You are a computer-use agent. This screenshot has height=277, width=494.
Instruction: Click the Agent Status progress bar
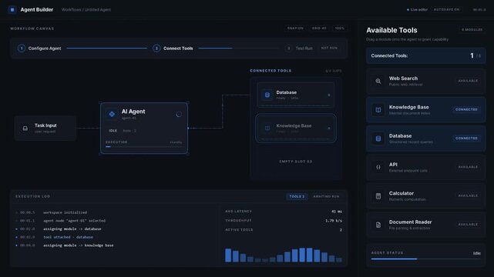[426, 259]
